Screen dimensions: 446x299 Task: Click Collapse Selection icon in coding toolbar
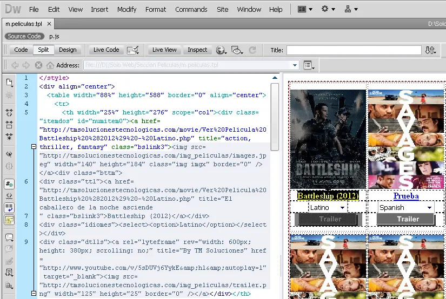coord(9,125)
